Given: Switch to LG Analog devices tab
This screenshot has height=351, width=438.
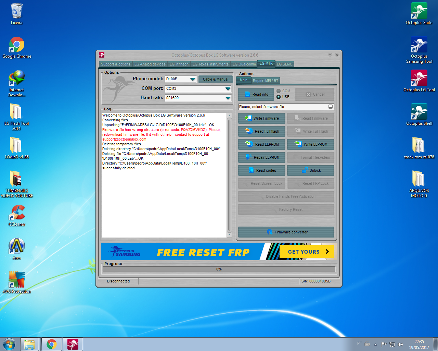Looking at the screenshot, I should click(150, 64).
